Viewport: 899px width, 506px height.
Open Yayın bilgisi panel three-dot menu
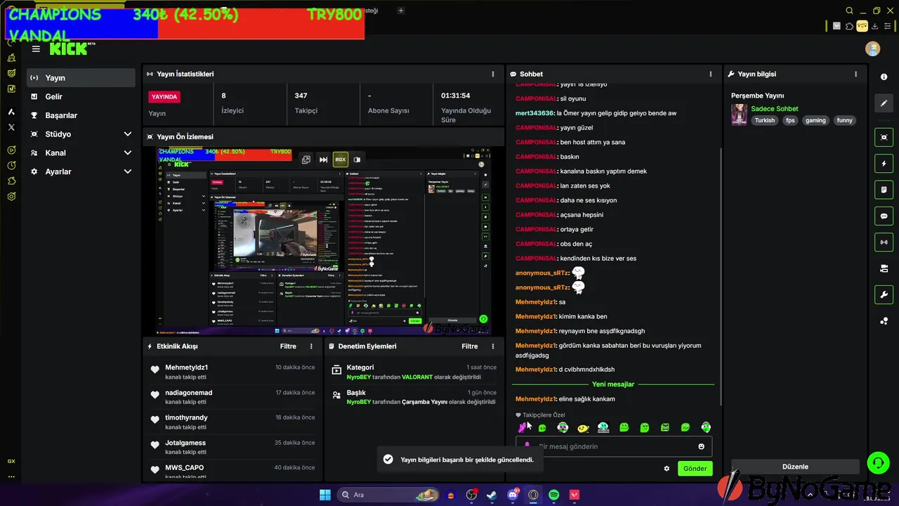(855, 74)
